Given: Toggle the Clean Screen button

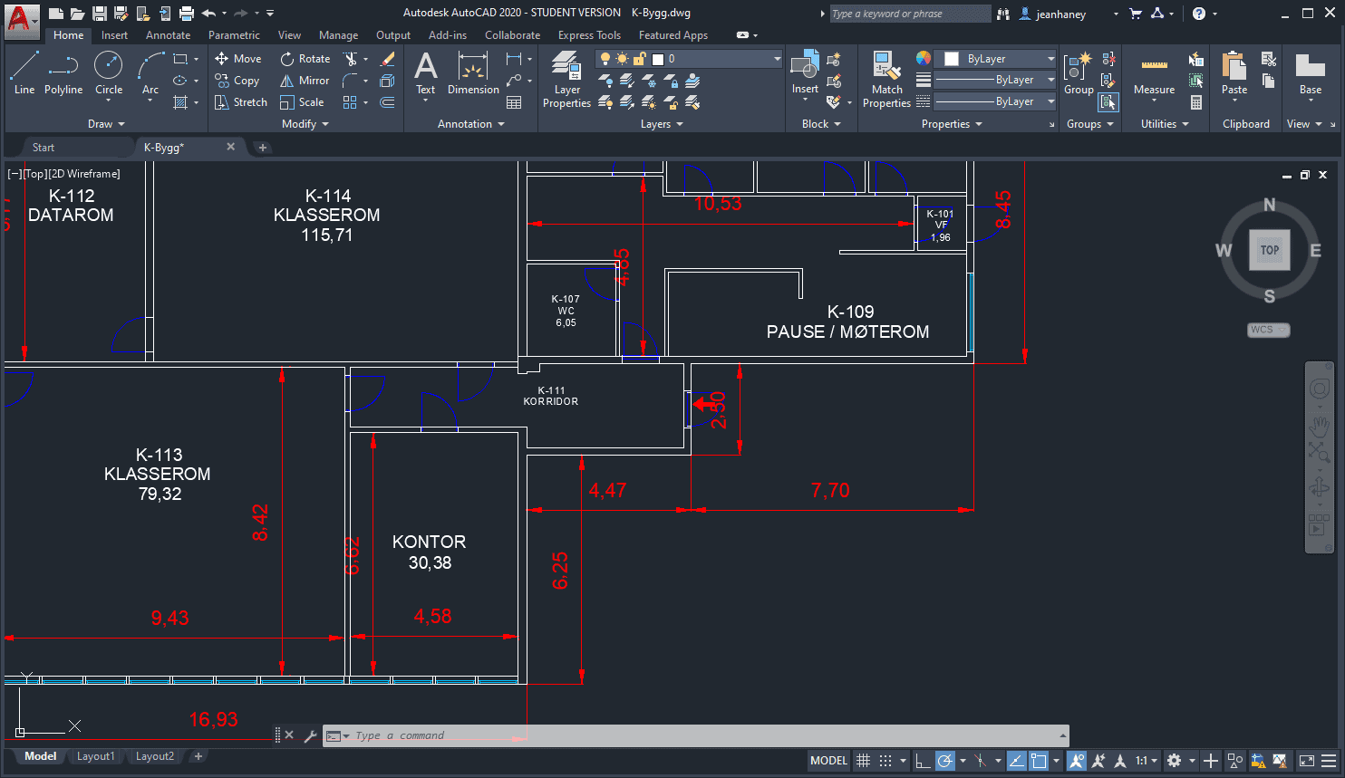Looking at the screenshot, I should [x=1307, y=761].
